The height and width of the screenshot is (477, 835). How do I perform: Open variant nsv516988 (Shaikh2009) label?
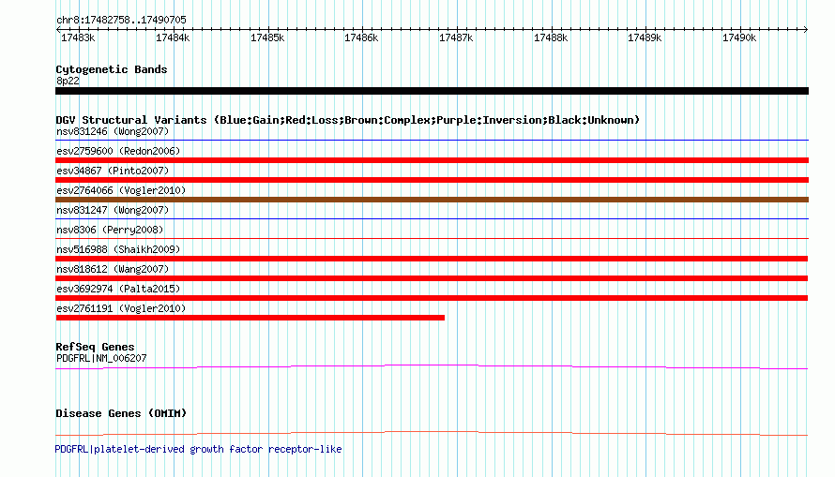point(118,249)
